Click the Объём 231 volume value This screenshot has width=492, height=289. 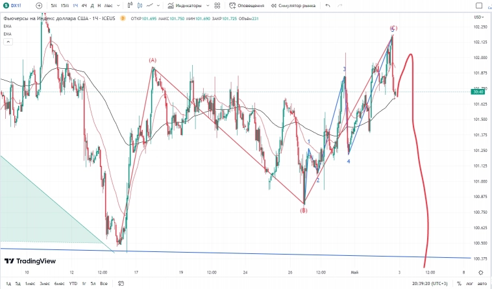[249, 19]
